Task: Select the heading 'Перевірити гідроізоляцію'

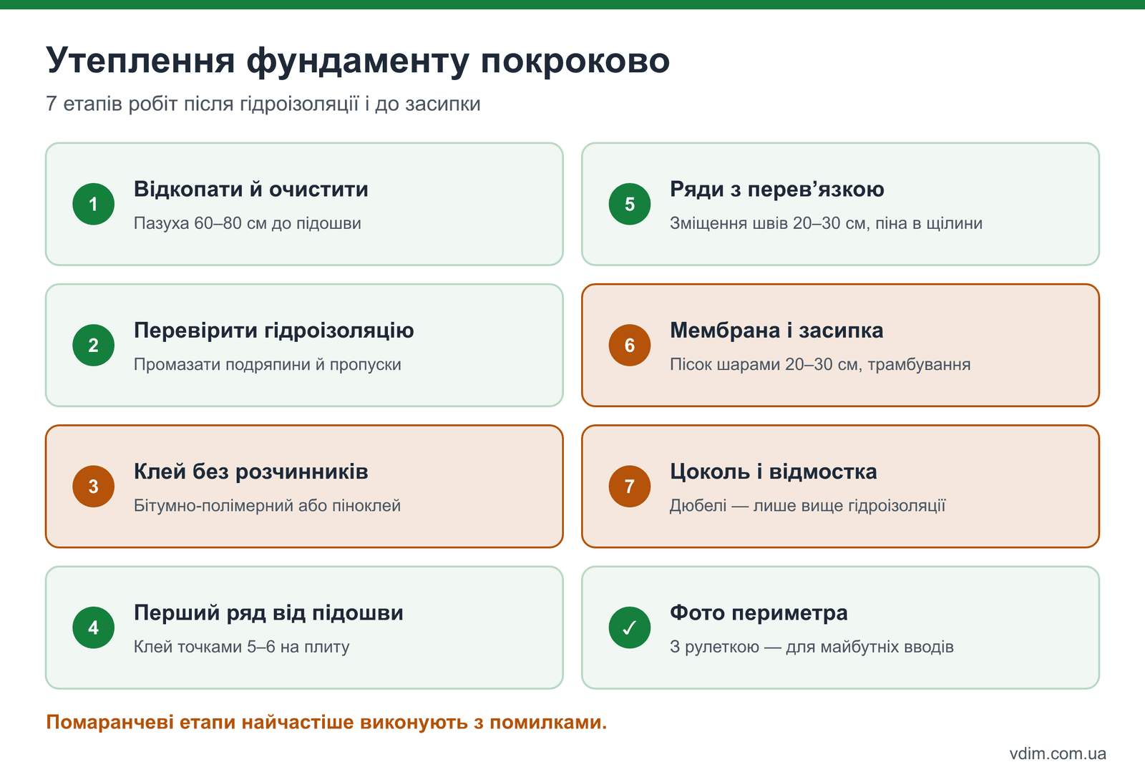Action: pyautogui.click(x=274, y=331)
